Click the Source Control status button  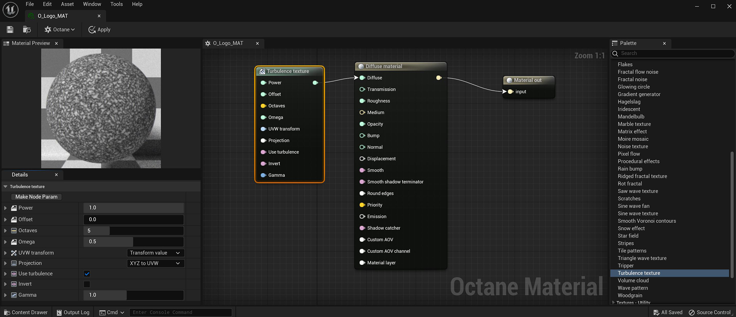tap(710, 313)
